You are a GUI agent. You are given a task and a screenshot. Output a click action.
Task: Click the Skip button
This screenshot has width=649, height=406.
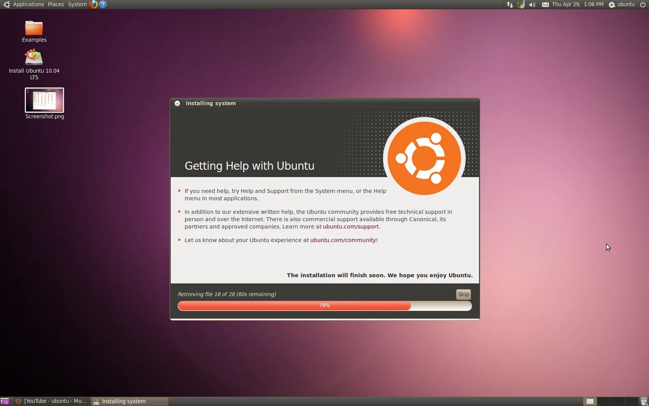[x=463, y=294]
